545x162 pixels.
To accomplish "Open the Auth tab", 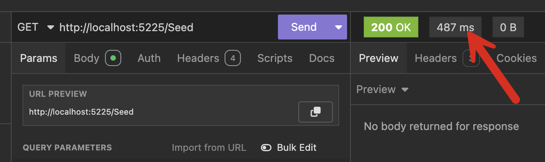I will pyautogui.click(x=149, y=58).
